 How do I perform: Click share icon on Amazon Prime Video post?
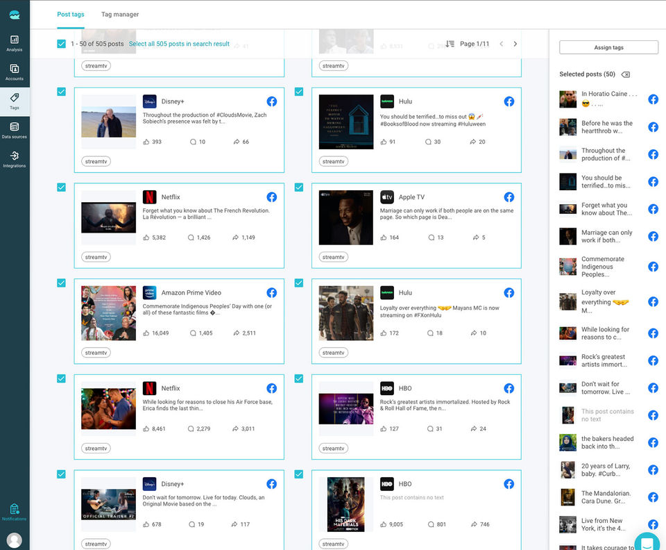236,333
